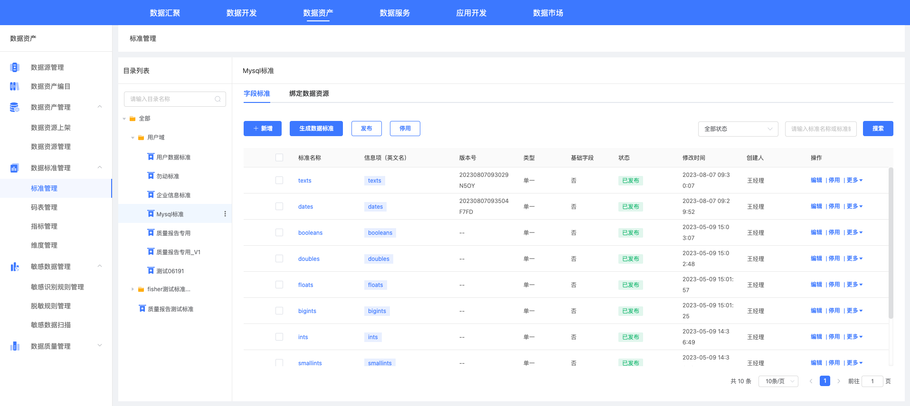Click the 新增 button
The height and width of the screenshot is (406, 910).
263,129
